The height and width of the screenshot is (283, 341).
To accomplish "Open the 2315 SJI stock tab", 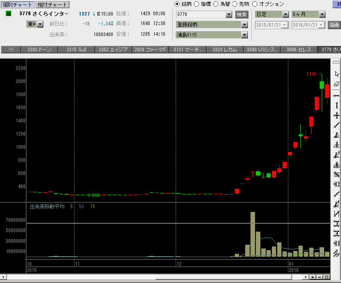I will [77, 50].
